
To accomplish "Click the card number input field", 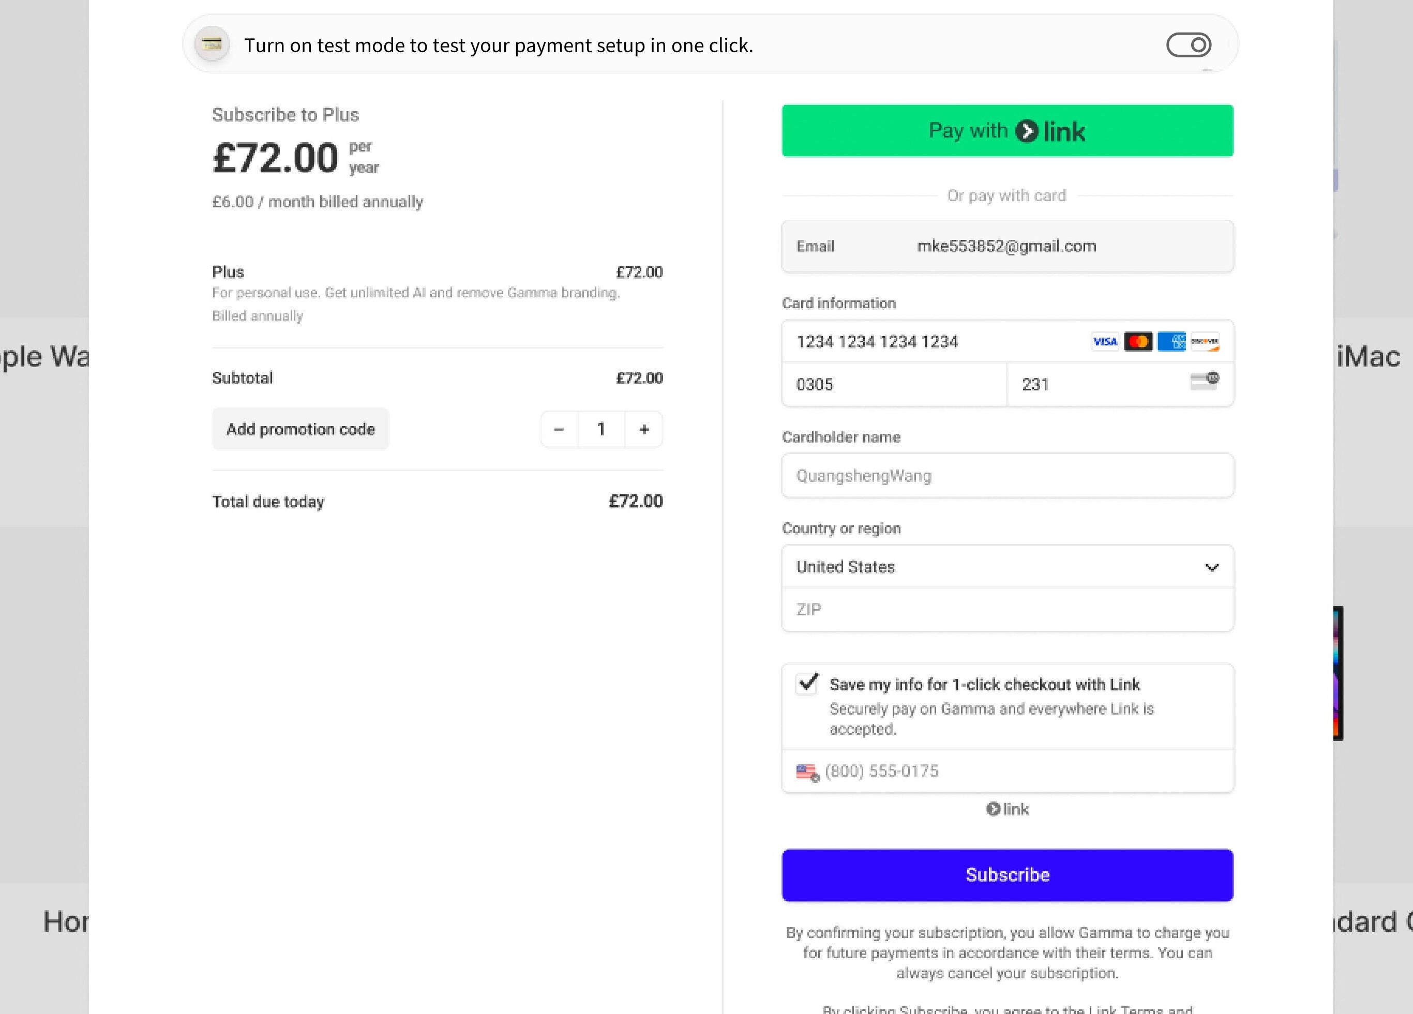I will 935,341.
